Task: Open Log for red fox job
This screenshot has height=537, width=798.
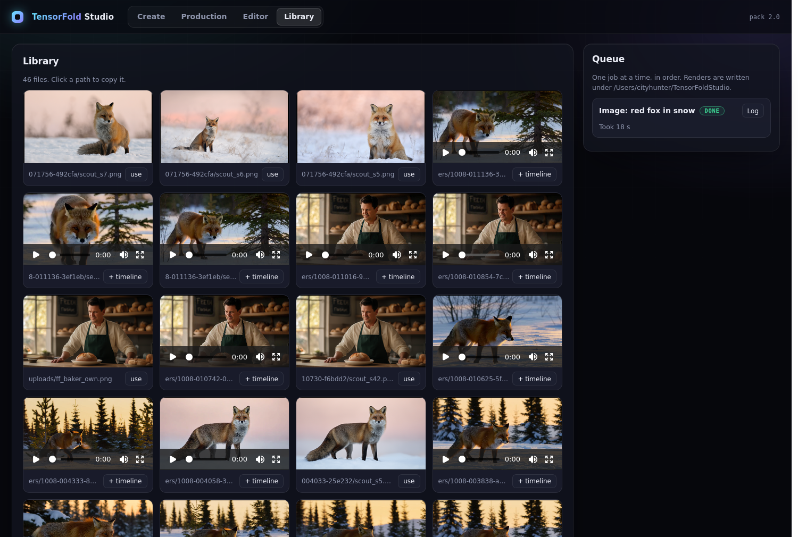Action: [x=753, y=111]
